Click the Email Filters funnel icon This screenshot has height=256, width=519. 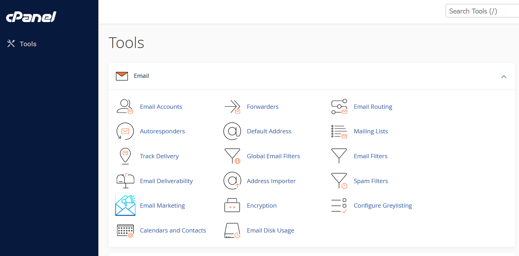[339, 156]
